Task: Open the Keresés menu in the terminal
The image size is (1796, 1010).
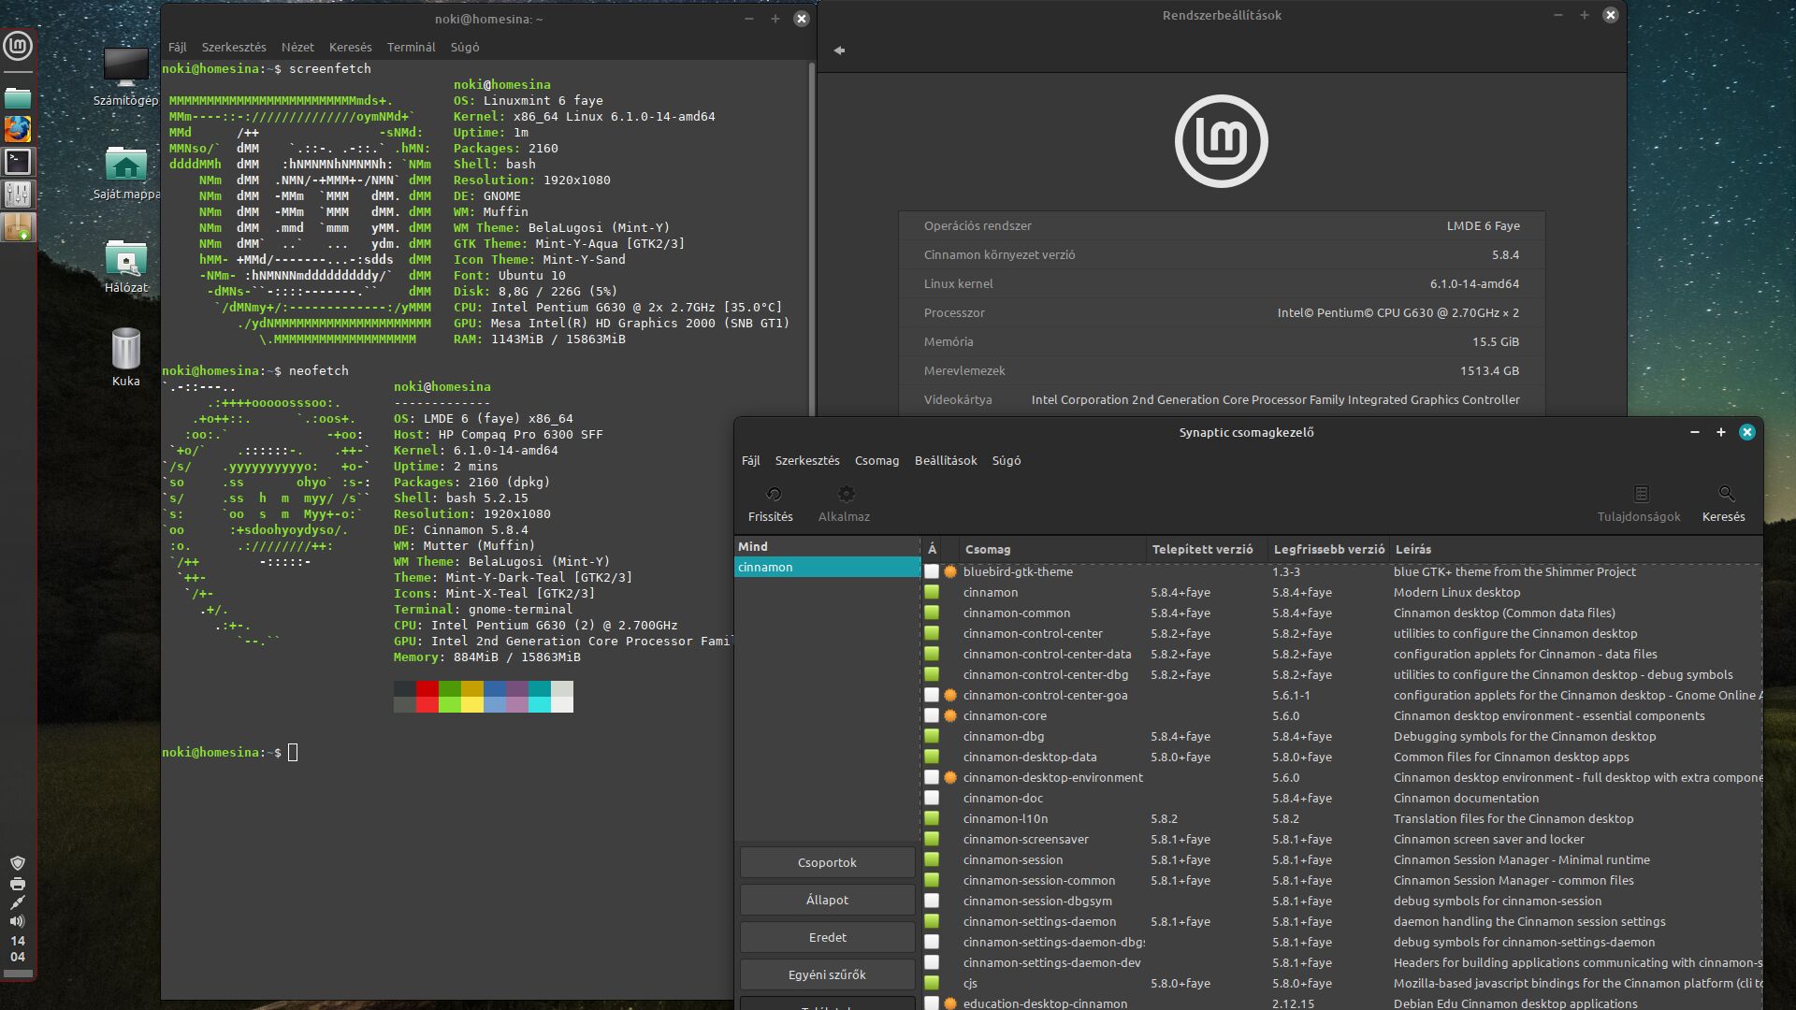Action: click(351, 47)
